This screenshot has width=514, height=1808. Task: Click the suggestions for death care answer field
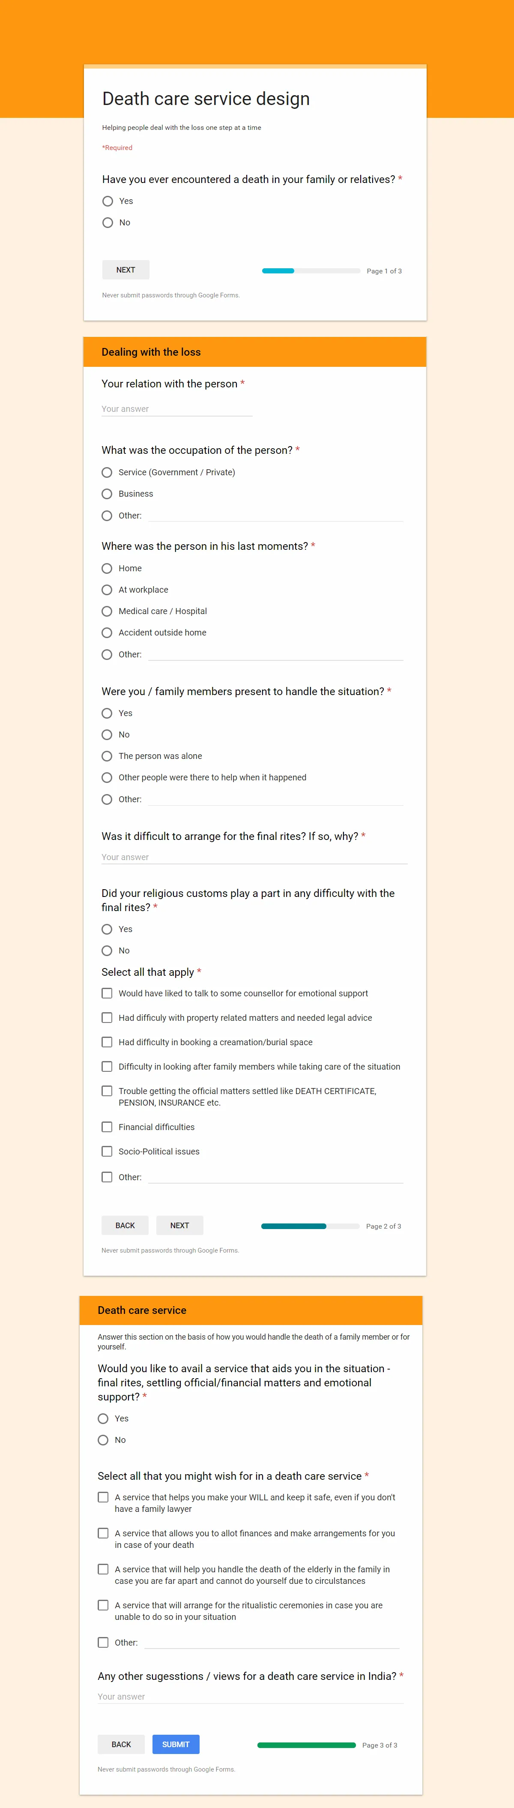point(250,1697)
